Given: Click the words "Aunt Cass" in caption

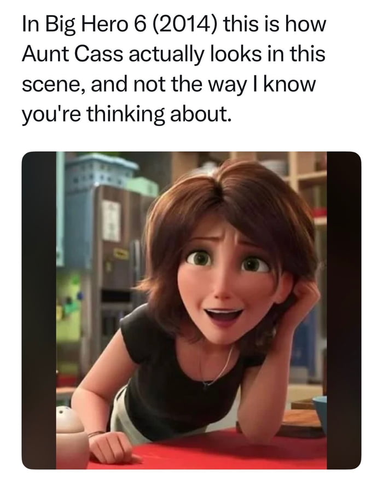Looking at the screenshot, I should (73, 54).
